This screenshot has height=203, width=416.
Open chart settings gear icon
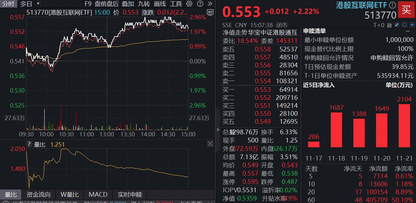tap(189, 4)
